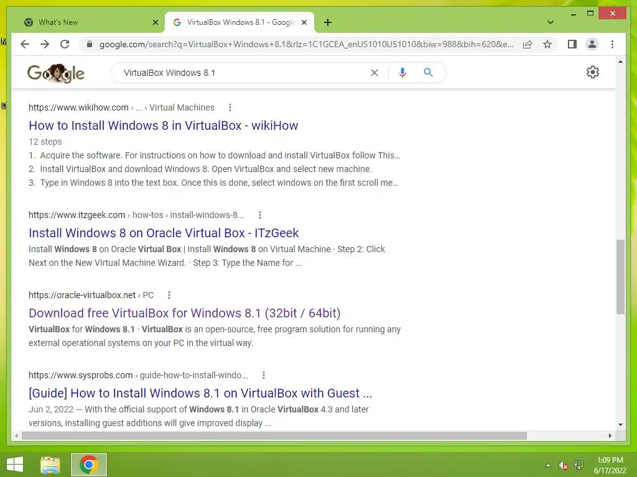637x477 pixels.
Task: Click the https://www.wikihow.com breadcrumb
Action: 78,107
